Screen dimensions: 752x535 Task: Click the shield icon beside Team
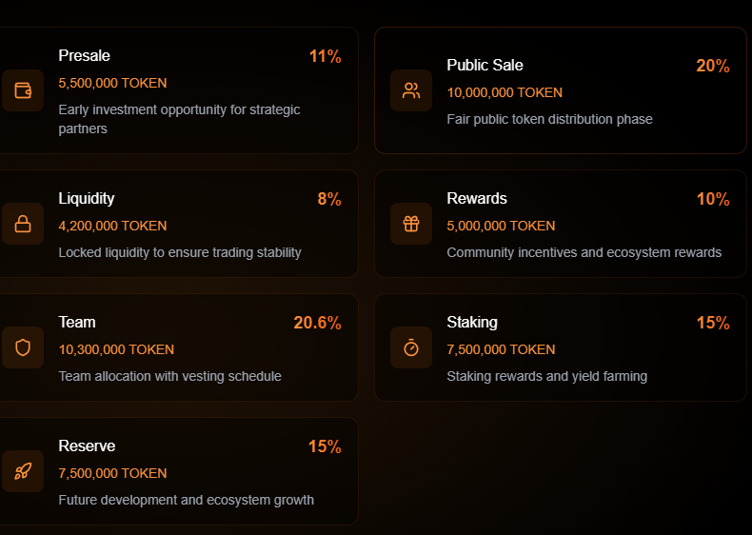(x=23, y=347)
